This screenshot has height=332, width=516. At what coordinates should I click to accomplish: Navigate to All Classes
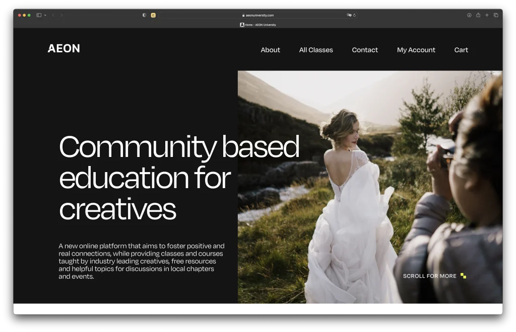(316, 50)
